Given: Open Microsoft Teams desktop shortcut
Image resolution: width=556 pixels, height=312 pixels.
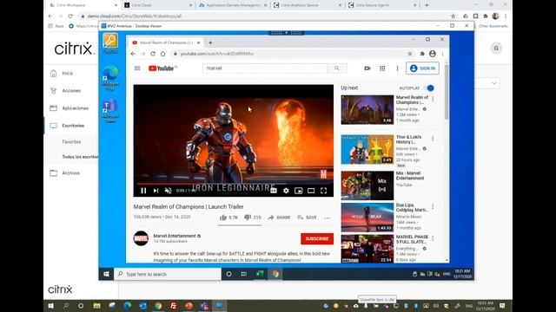Looking at the screenshot, I should click(x=110, y=111).
